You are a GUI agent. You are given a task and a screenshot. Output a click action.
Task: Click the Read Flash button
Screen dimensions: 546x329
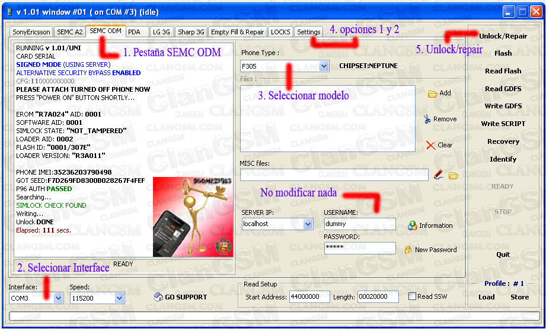click(x=503, y=71)
